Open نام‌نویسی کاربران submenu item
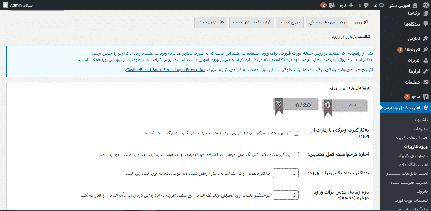431x211 pixels. 412,156
